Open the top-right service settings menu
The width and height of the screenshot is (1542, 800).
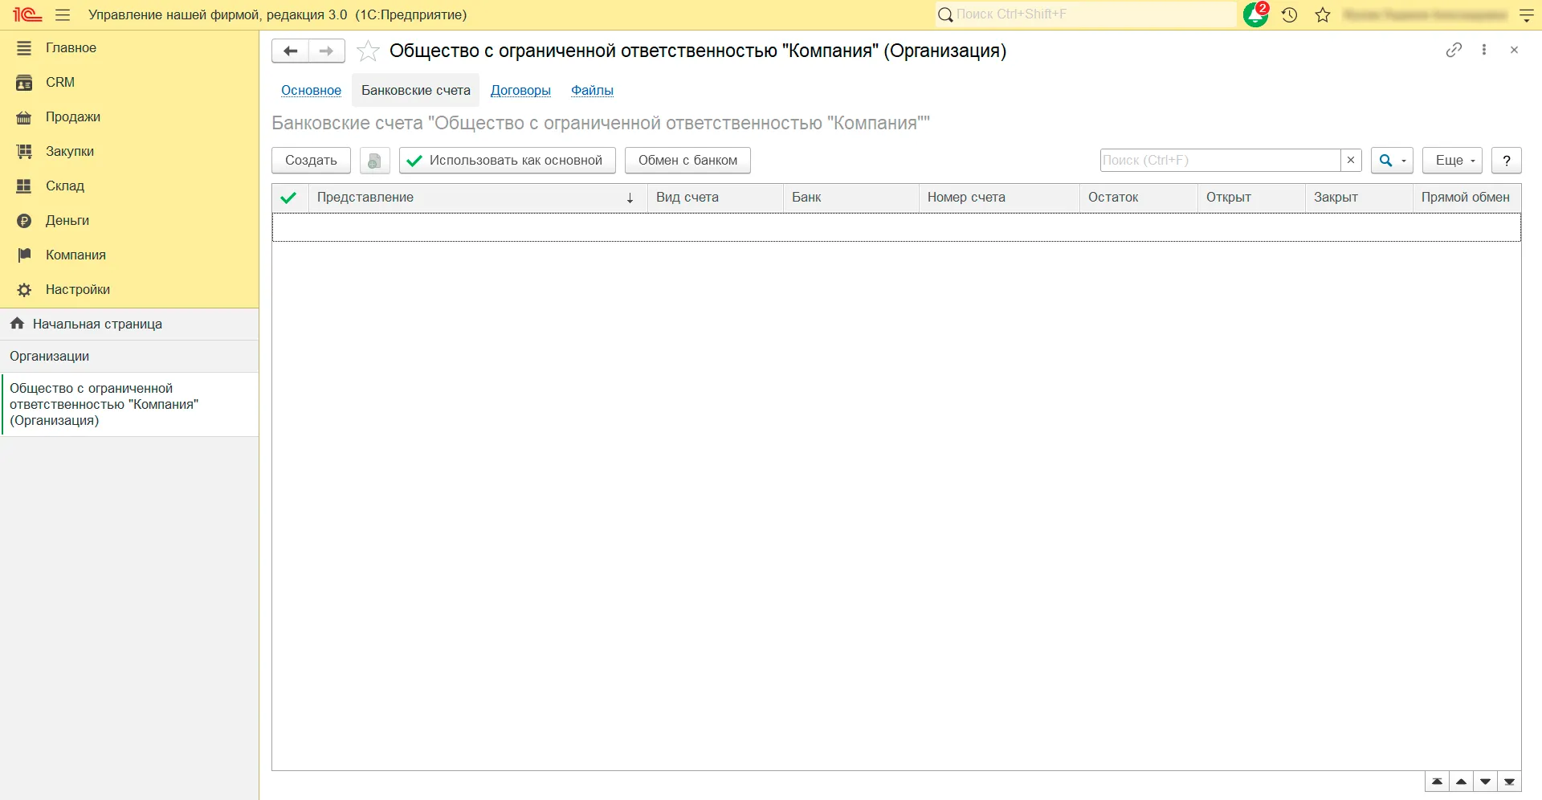1526,15
